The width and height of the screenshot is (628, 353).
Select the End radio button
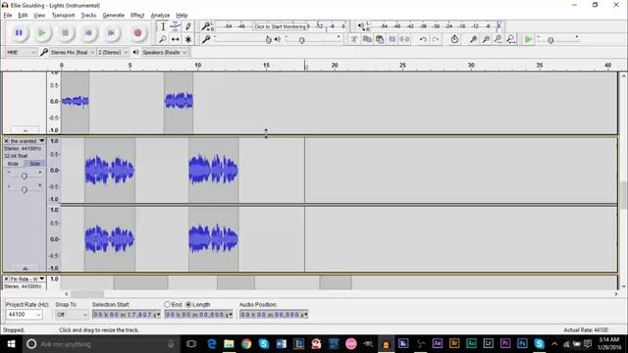(168, 305)
